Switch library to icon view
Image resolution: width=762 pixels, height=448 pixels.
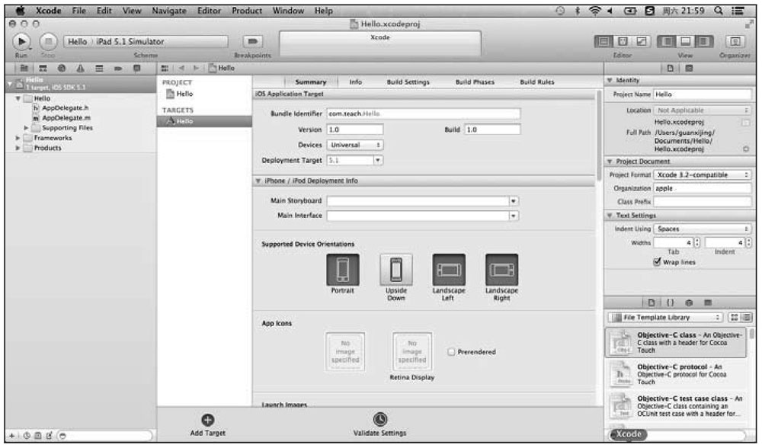(x=735, y=317)
